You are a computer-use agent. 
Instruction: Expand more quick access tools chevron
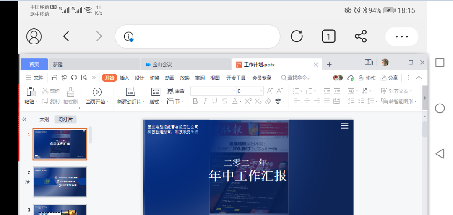(94, 78)
